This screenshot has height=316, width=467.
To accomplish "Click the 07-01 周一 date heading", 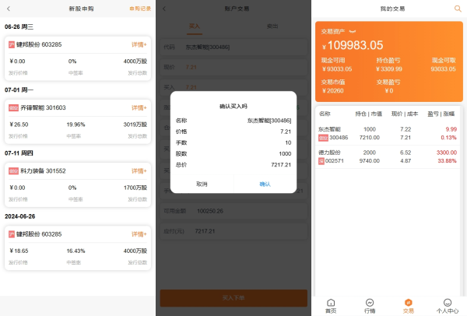I will [19, 90].
